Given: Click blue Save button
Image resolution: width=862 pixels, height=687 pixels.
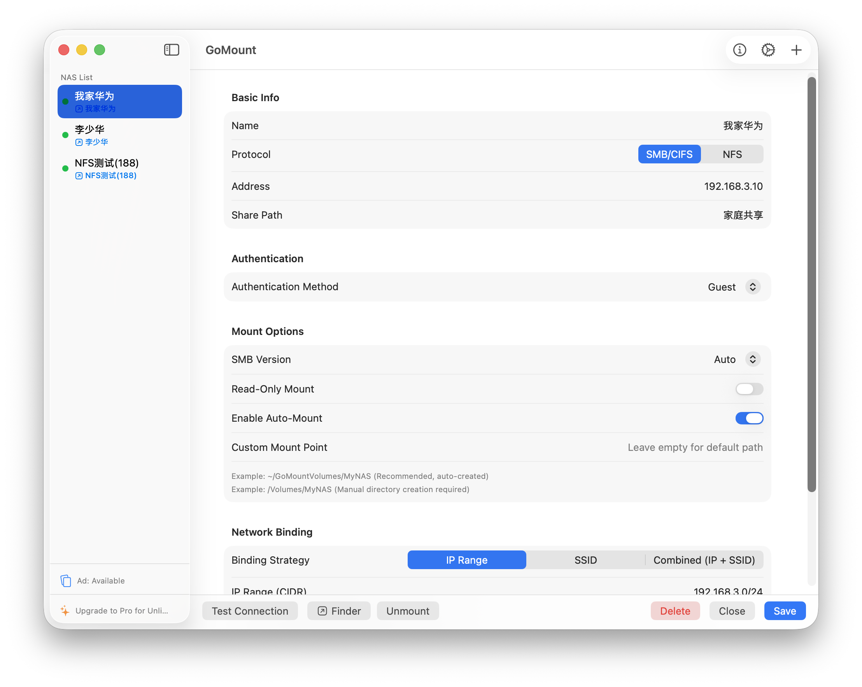Looking at the screenshot, I should coord(785,611).
